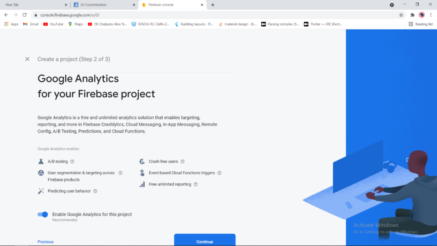Image resolution: width=437 pixels, height=246 pixels.
Task: Click the address bar URL
Action: (x=70, y=15)
